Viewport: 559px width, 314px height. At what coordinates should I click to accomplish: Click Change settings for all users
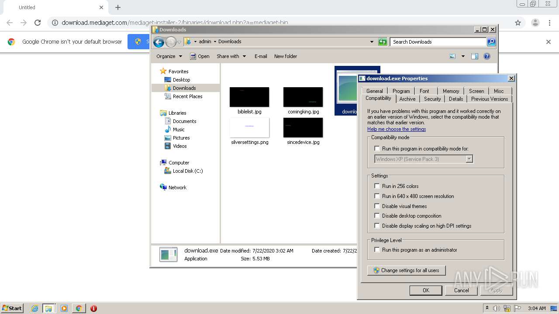[x=407, y=270]
